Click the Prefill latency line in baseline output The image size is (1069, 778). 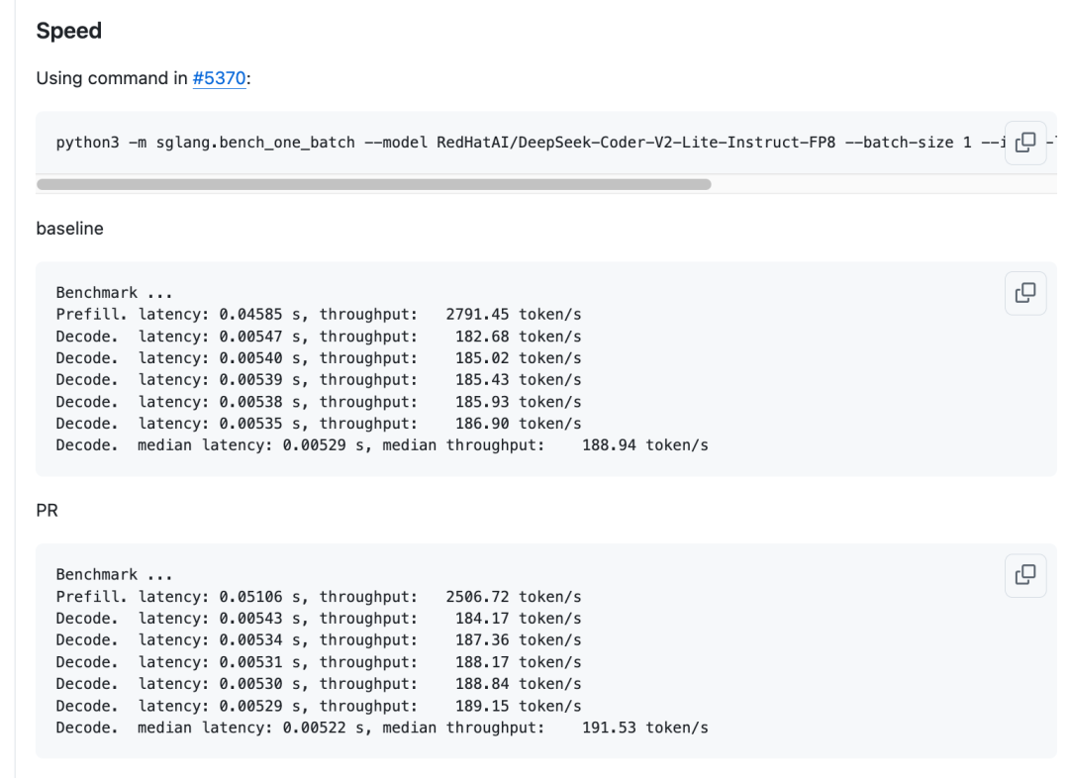(x=198, y=314)
